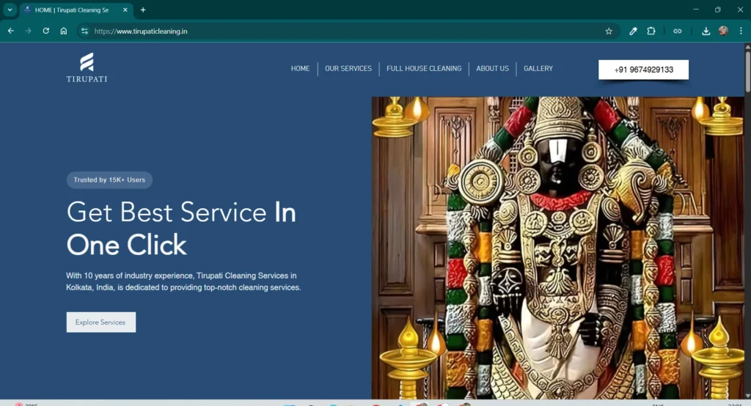
Task: Reload the page with the refresh icon
Action: 46,31
